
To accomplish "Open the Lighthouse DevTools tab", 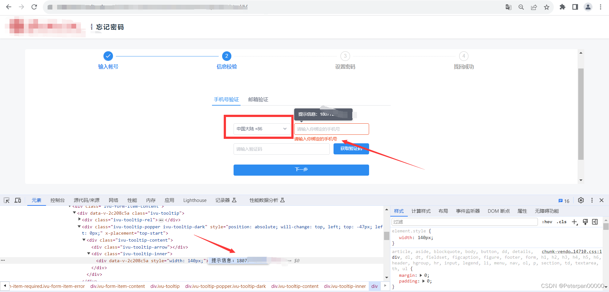I will click(x=195, y=200).
